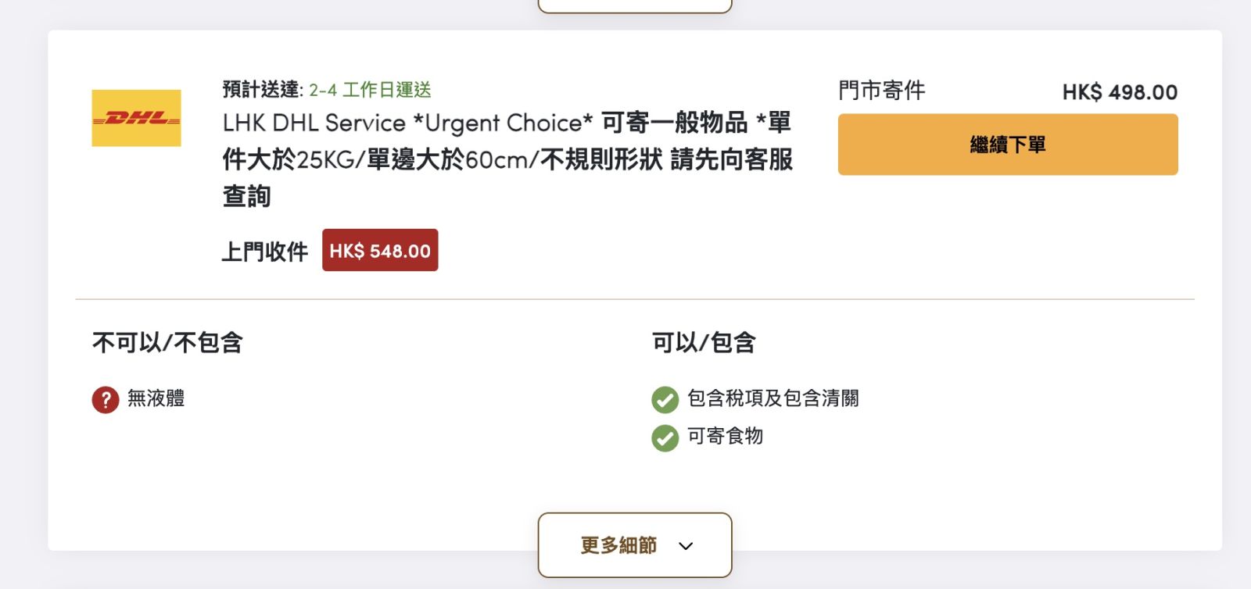Click the 無液體 restriction text
1251x589 pixels.
156,398
